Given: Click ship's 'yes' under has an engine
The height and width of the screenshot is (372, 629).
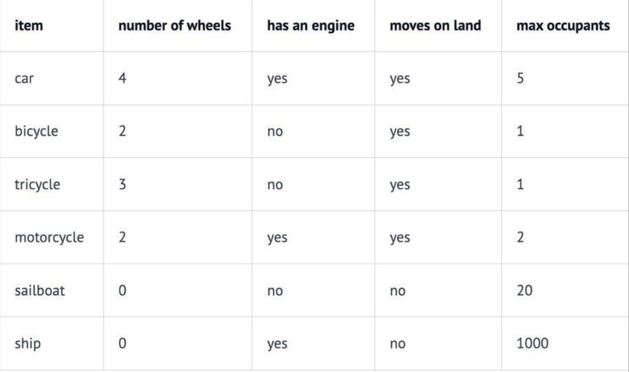Looking at the screenshot, I should [x=277, y=344].
